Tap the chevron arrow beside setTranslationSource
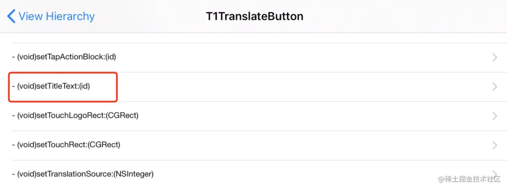 (495, 173)
